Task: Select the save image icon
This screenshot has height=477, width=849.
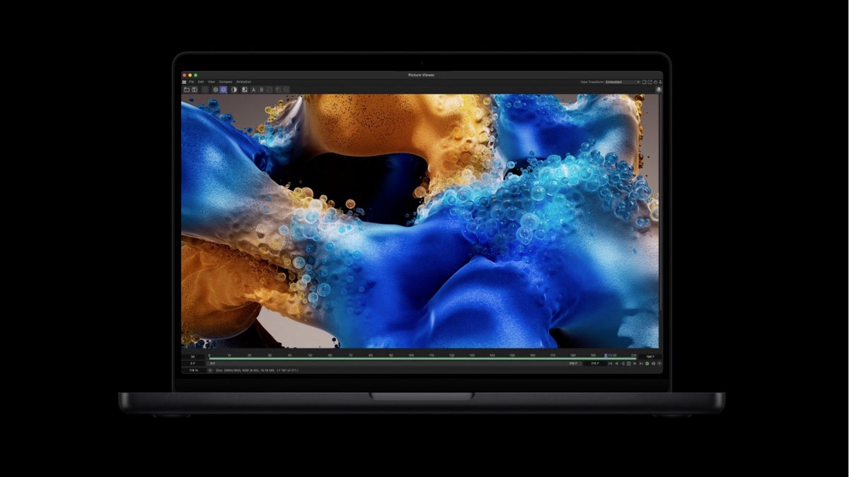Action: coord(194,90)
